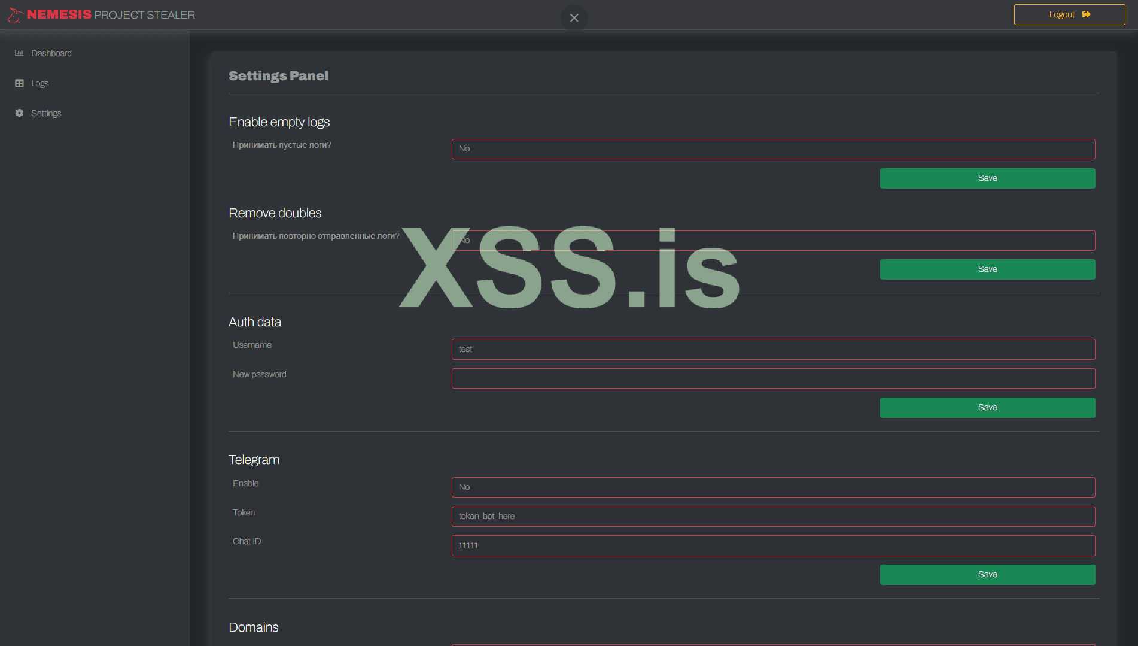Click the Enable empty logs section heading
This screenshot has width=1138, height=646.
coord(279,122)
